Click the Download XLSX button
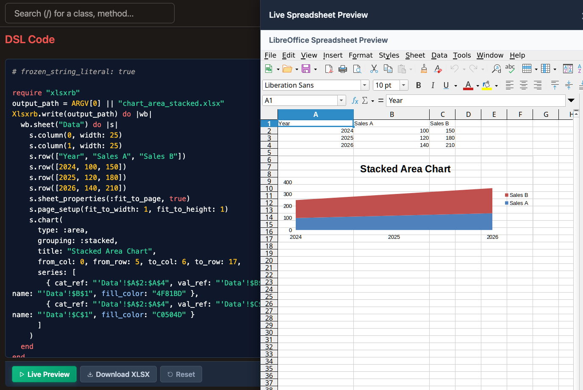583x390 pixels. pyautogui.click(x=118, y=374)
